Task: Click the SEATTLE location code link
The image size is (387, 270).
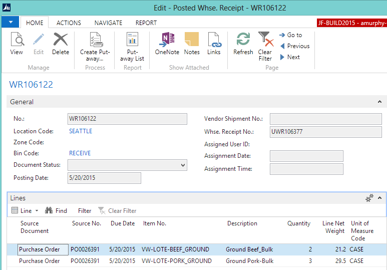Action: pos(81,131)
